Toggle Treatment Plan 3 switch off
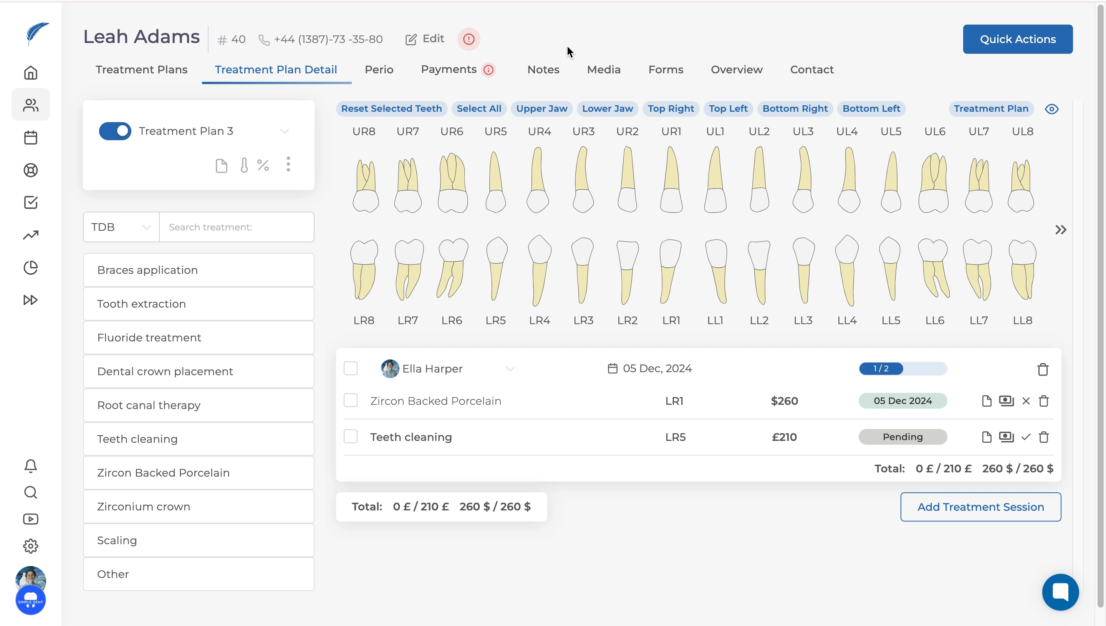This screenshot has width=1106, height=626. click(x=115, y=131)
